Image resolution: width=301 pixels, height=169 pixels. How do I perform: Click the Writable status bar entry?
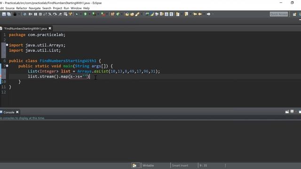coord(148,165)
